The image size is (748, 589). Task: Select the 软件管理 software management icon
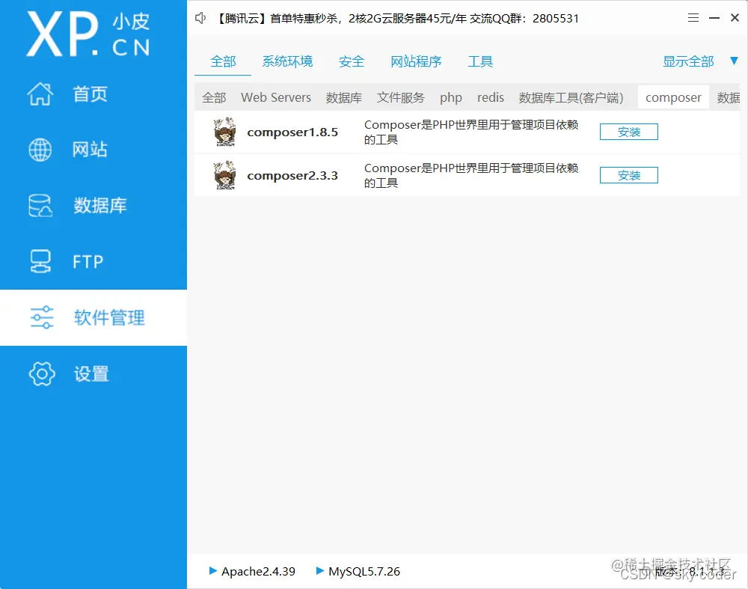[x=41, y=317]
